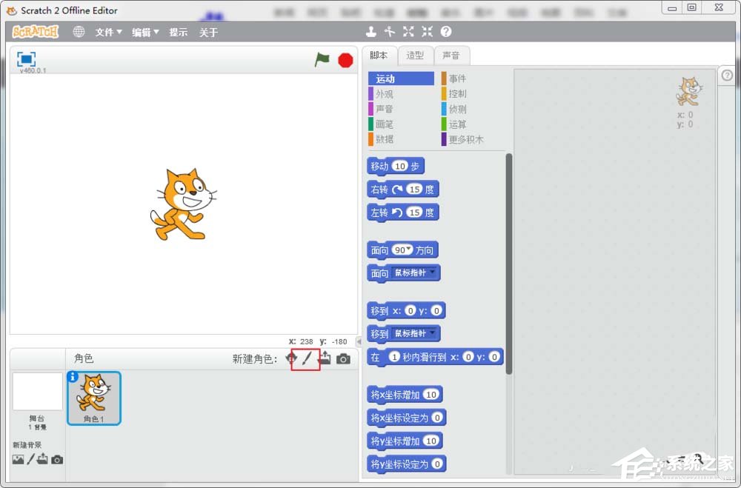The image size is (741, 488).
Task: Upload a sprite from local file
Action: (x=325, y=358)
